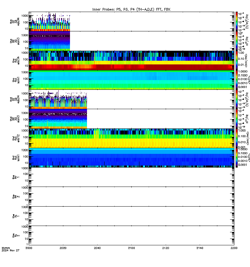Viewport: 250px width, 267px height.
Task: Click the tha fff 32 edc34 panel label
Action: 15,22
